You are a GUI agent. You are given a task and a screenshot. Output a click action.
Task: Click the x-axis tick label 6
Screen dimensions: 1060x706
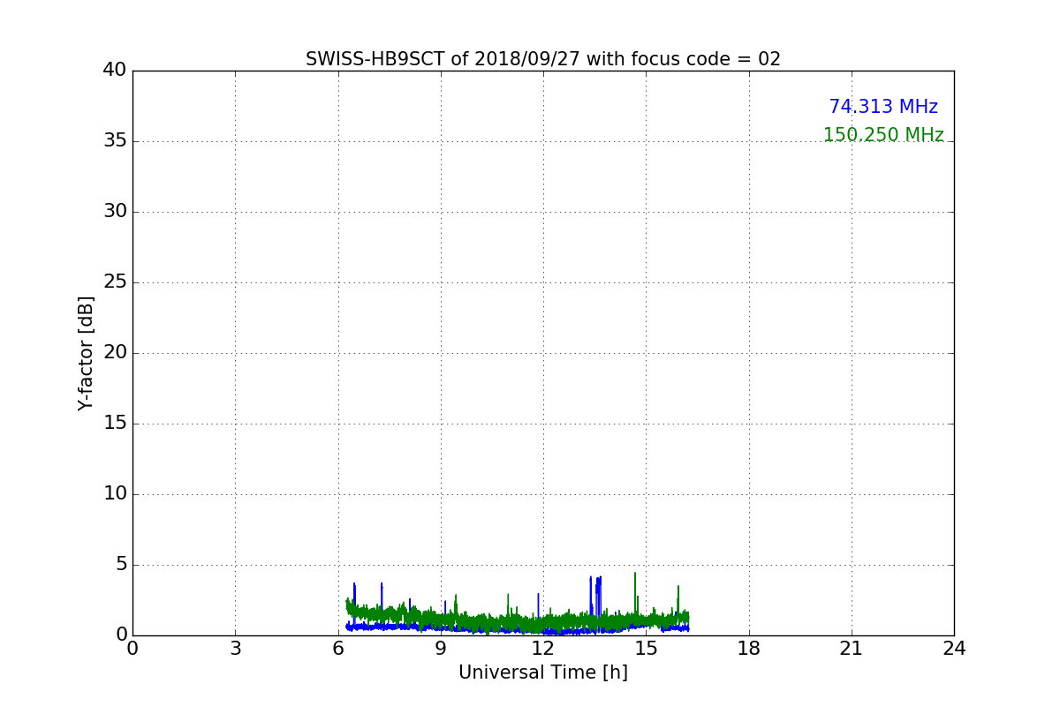[x=338, y=649]
